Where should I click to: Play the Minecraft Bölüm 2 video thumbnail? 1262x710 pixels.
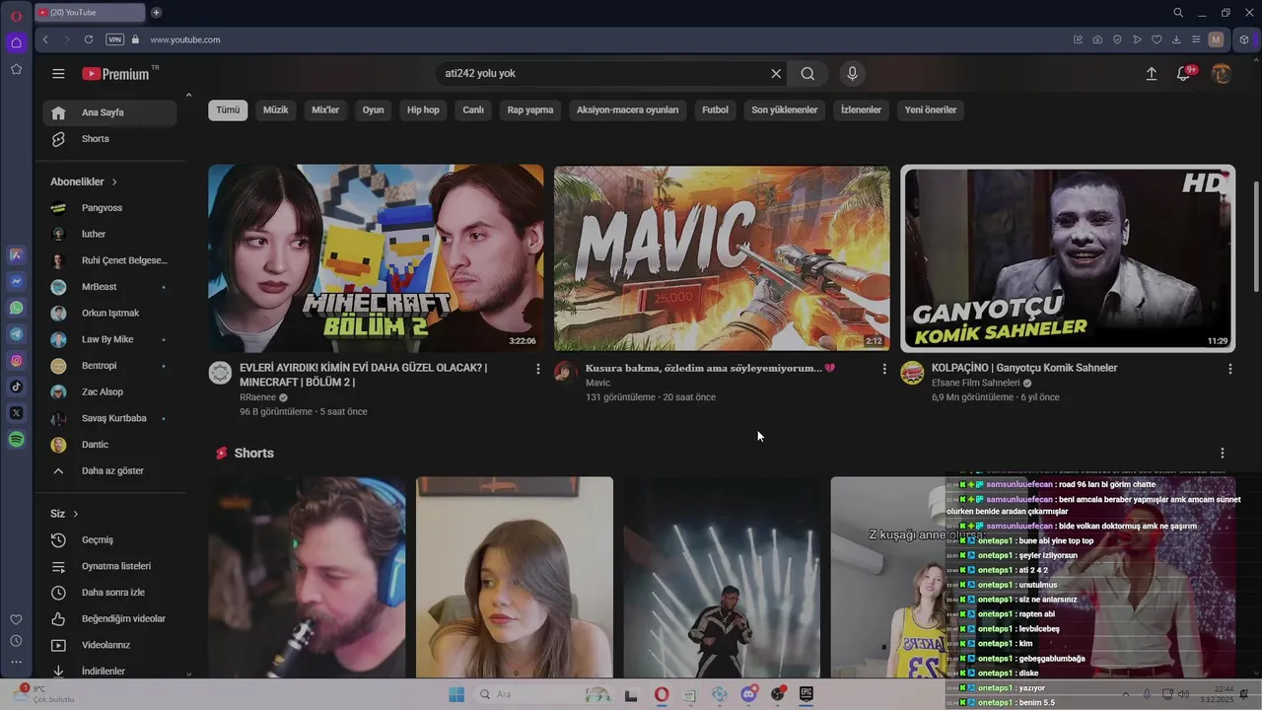point(376,258)
